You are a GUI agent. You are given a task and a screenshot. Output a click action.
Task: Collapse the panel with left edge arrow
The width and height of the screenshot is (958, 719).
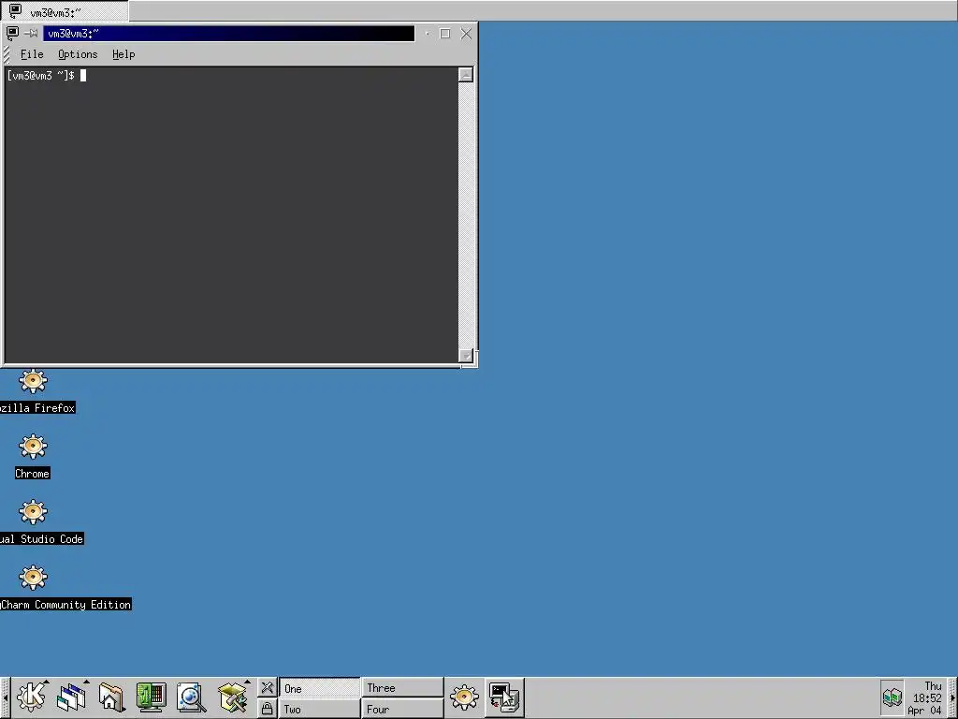click(5, 697)
